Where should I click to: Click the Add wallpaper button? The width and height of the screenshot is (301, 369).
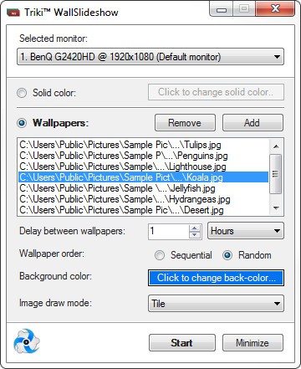253,123
